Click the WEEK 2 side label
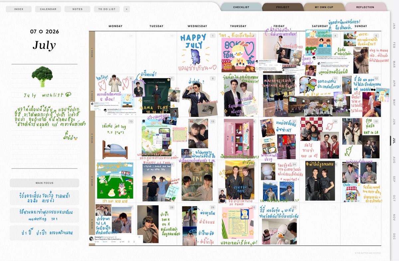The width and height of the screenshot is (399, 261). 92,95
